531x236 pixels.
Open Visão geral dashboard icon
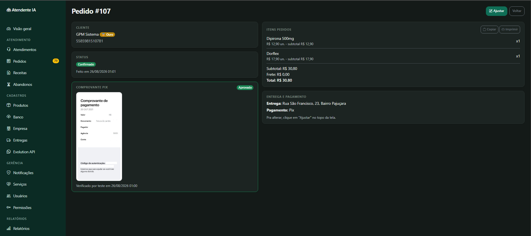[x=9, y=29]
